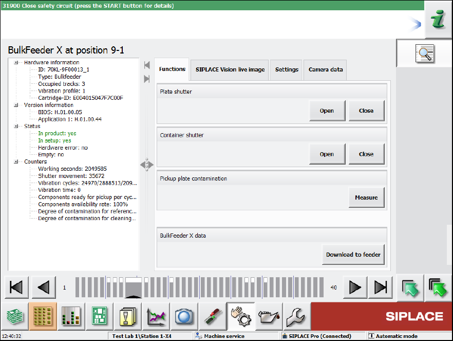Open the blue camera icon
The image size is (453, 341).
[x=184, y=316]
